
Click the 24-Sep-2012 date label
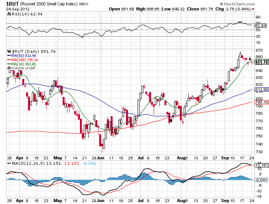[x=18, y=9]
